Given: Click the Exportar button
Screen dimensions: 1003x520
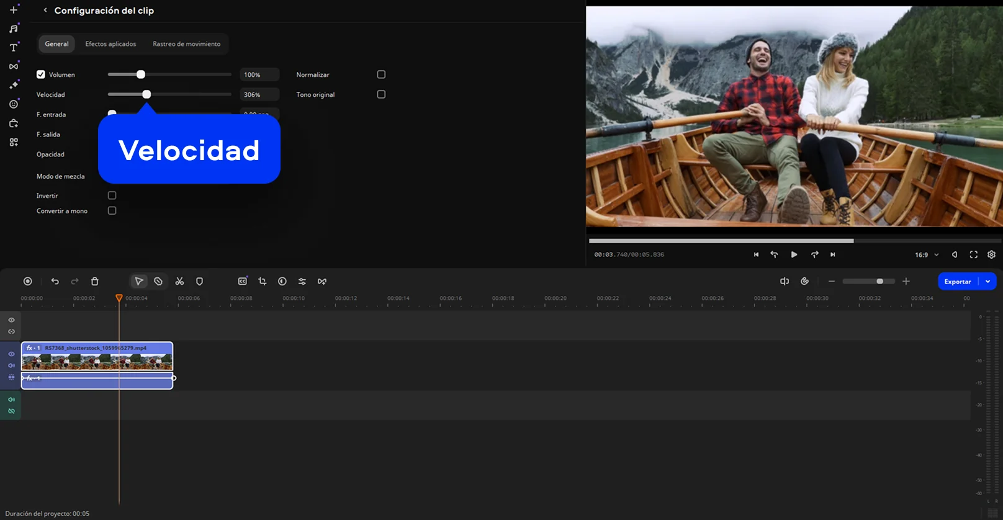Looking at the screenshot, I should click(957, 281).
